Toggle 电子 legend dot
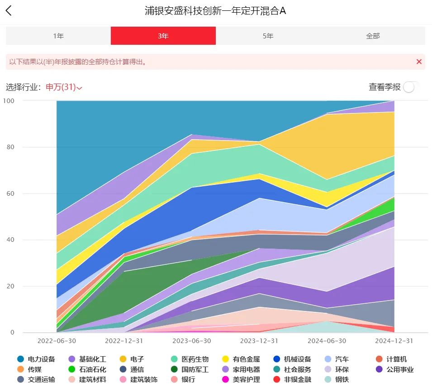Screen dimensions: 432x386 pyautogui.click(x=123, y=359)
